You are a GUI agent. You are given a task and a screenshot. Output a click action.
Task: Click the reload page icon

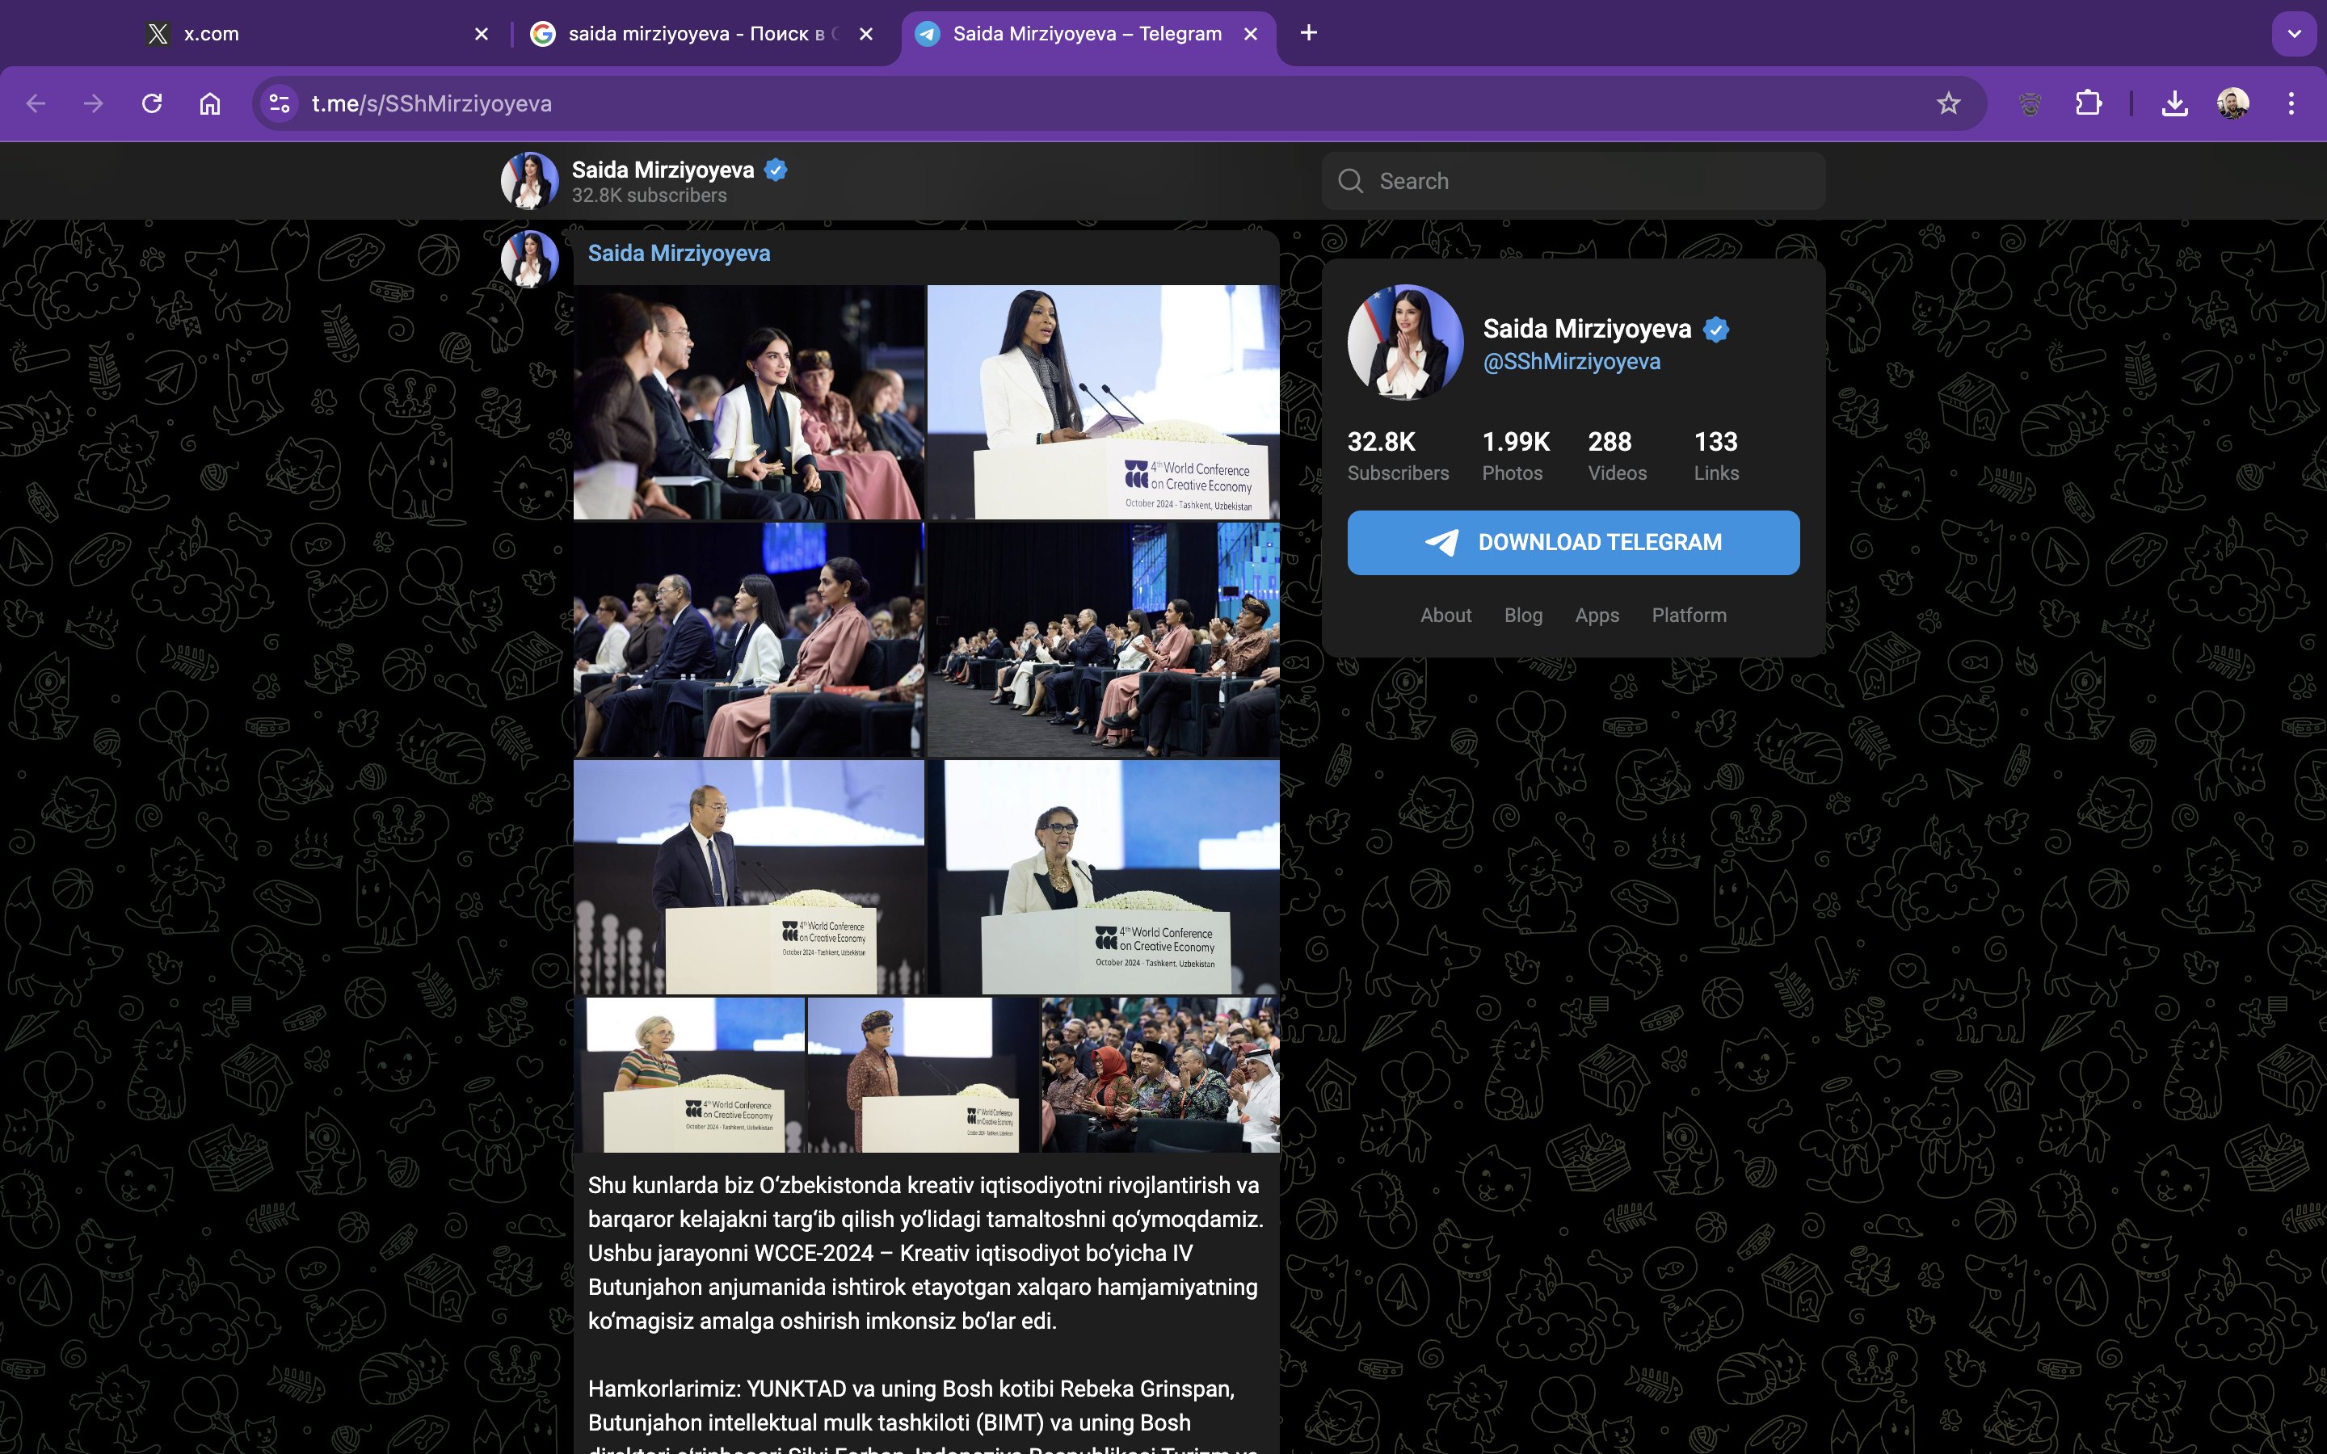[152, 104]
